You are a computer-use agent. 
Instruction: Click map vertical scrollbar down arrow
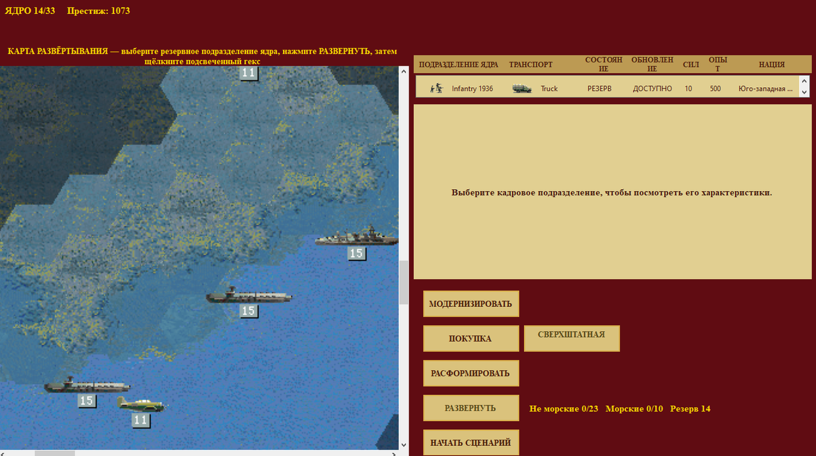coord(404,445)
